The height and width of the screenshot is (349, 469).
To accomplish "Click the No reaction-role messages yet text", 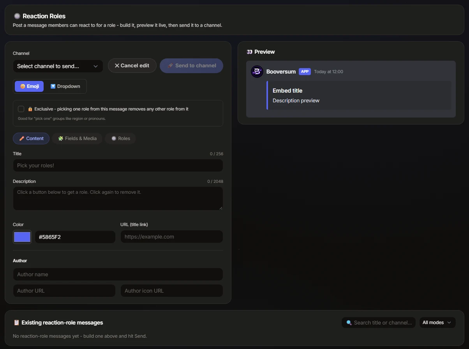I will pyautogui.click(x=80, y=336).
